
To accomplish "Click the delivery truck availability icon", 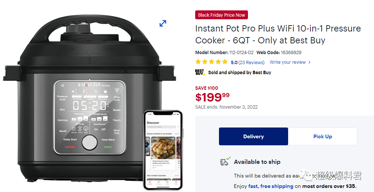I will [225, 161].
